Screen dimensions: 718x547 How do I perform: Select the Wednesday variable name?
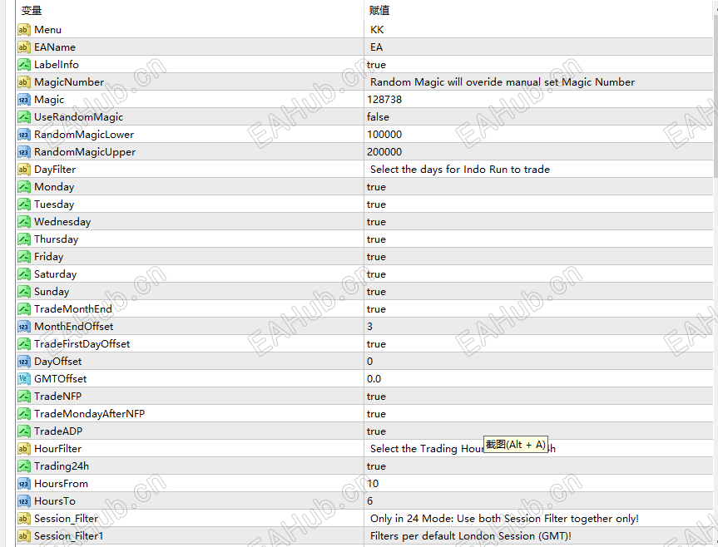(62, 222)
